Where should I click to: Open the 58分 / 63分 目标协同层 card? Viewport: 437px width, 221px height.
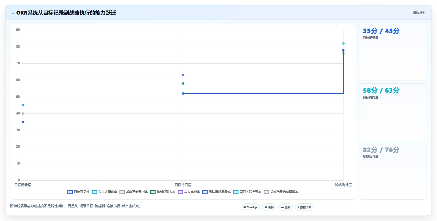coord(393,112)
